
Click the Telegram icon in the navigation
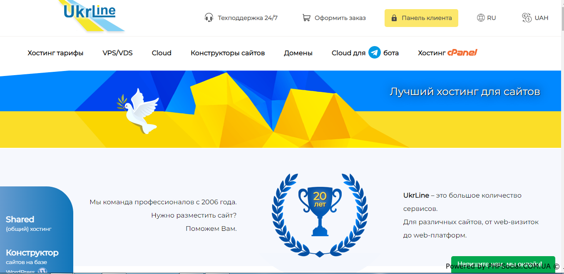coord(375,53)
